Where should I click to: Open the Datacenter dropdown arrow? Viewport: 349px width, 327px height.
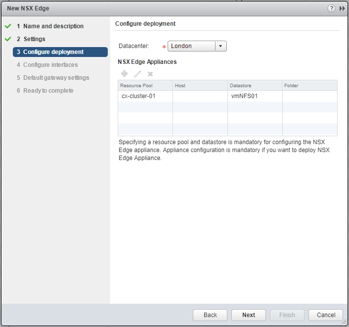click(x=220, y=46)
